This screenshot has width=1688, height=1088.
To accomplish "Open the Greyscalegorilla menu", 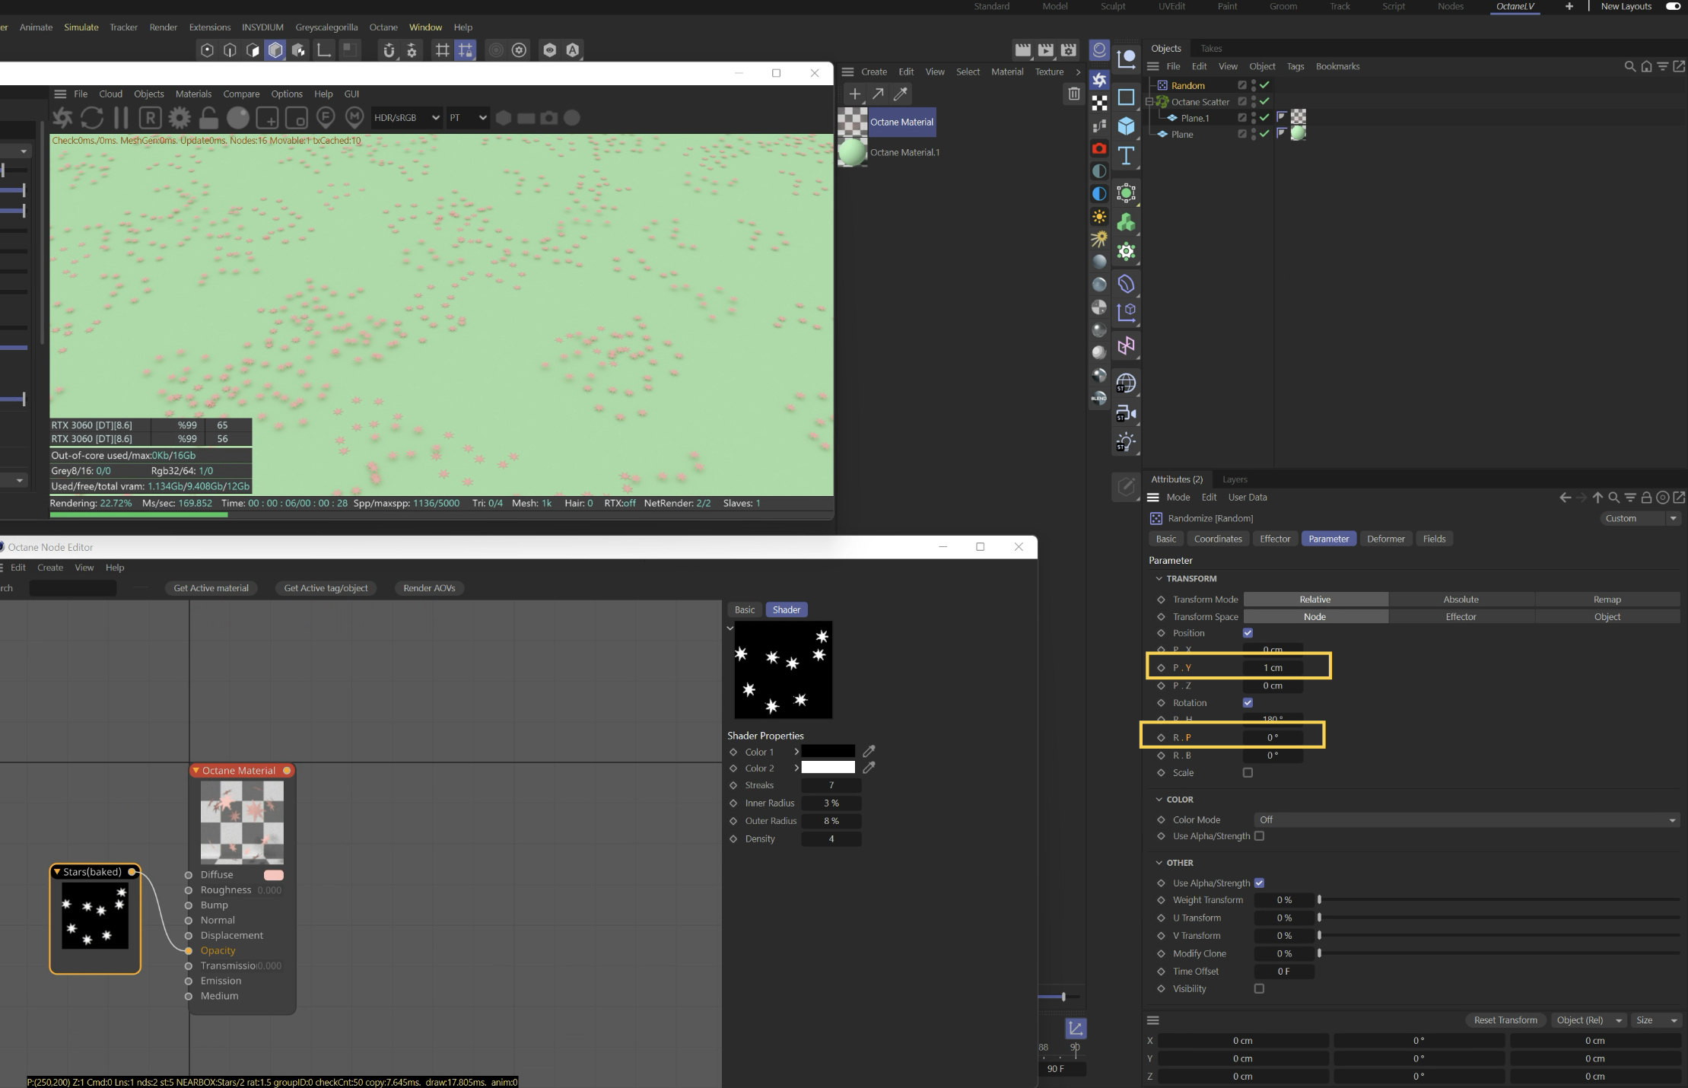I will (x=326, y=27).
